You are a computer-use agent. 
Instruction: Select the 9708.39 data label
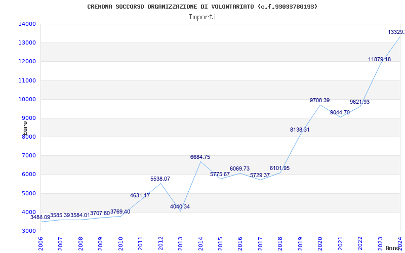tap(320, 100)
